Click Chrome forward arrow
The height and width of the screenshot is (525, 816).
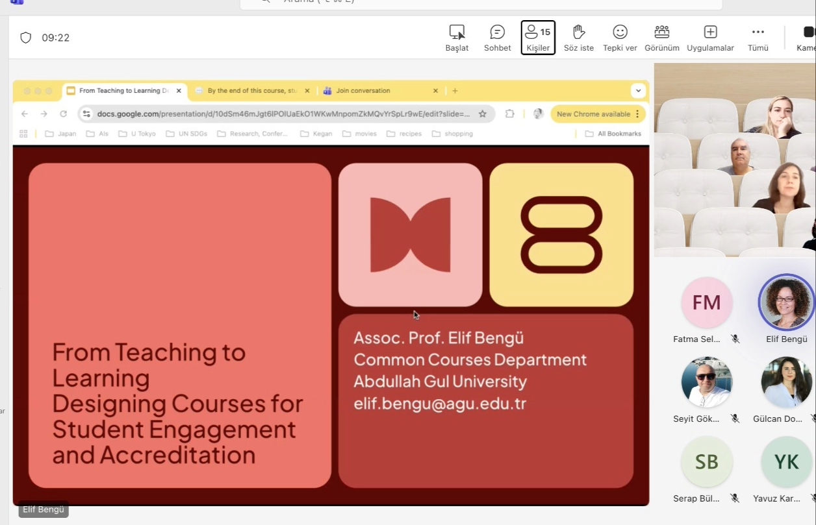44,114
